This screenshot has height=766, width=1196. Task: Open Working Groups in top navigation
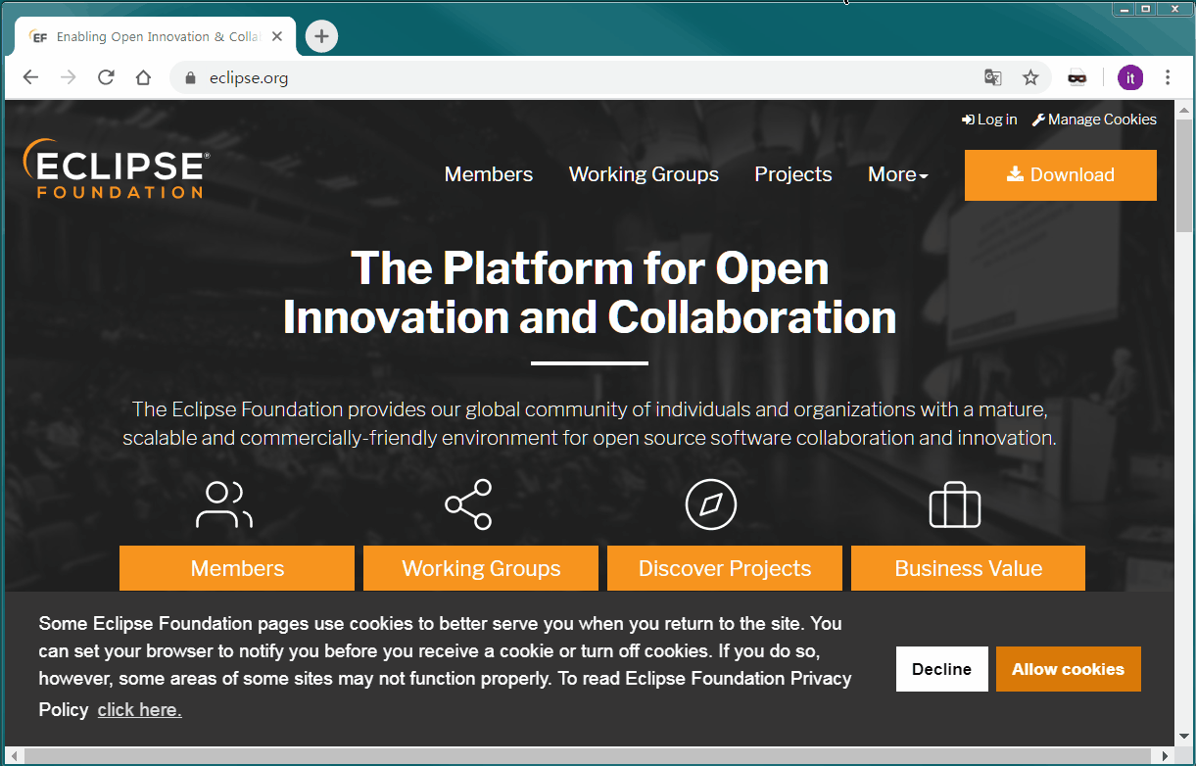644,174
